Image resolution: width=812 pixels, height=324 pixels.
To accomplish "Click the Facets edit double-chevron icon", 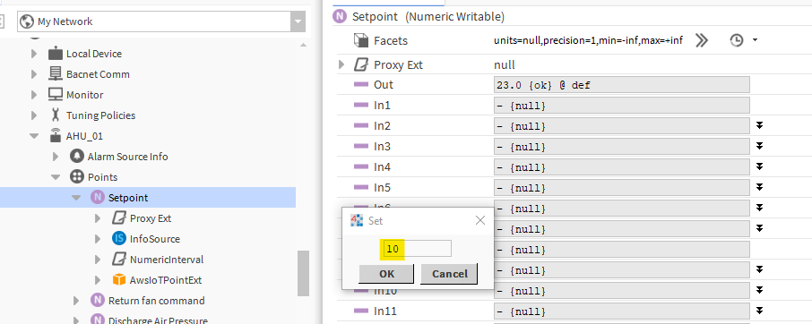I will click(x=701, y=40).
